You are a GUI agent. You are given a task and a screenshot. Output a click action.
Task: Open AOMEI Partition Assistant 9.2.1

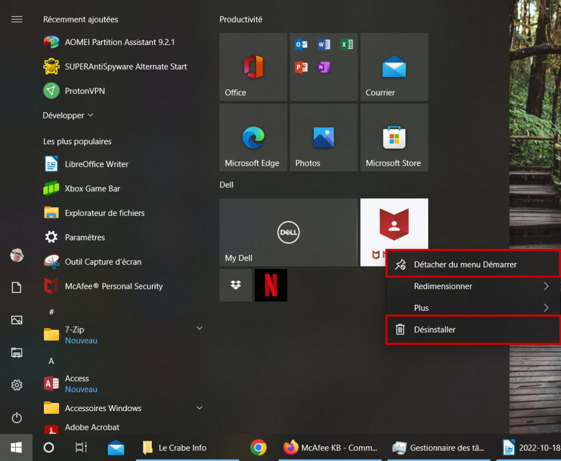(109, 42)
